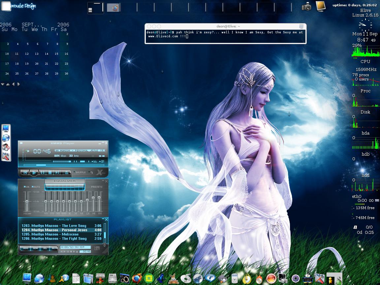Launch the eMule donkey dock icon
This screenshot has width=380, height=285.
(174, 279)
